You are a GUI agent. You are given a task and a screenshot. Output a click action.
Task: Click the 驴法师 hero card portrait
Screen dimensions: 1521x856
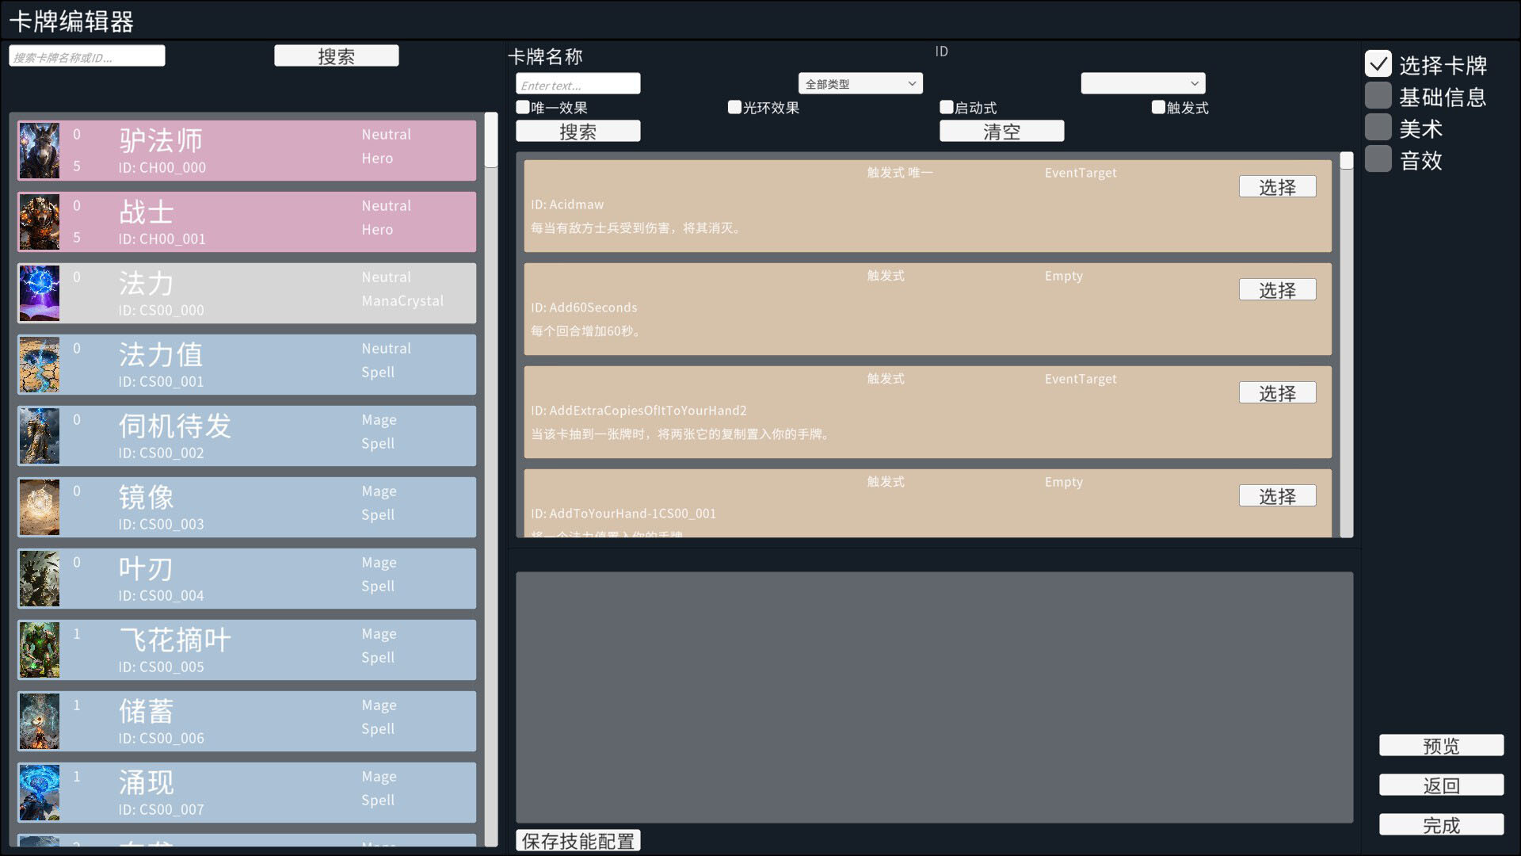click(x=39, y=151)
